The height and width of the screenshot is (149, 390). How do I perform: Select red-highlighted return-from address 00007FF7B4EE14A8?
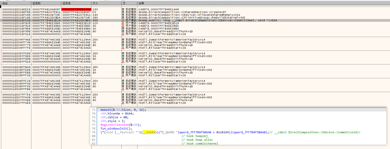pyautogui.click(x=76, y=9)
